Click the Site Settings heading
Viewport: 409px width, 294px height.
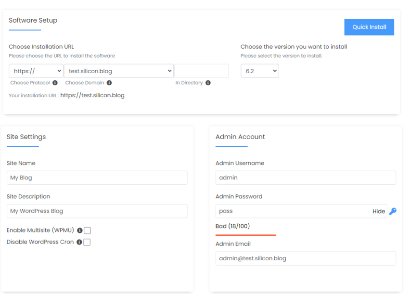[26, 137]
